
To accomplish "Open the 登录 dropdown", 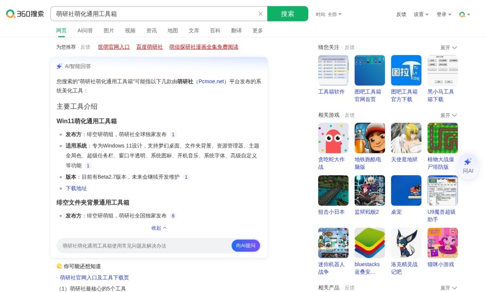I will pyautogui.click(x=444, y=14).
